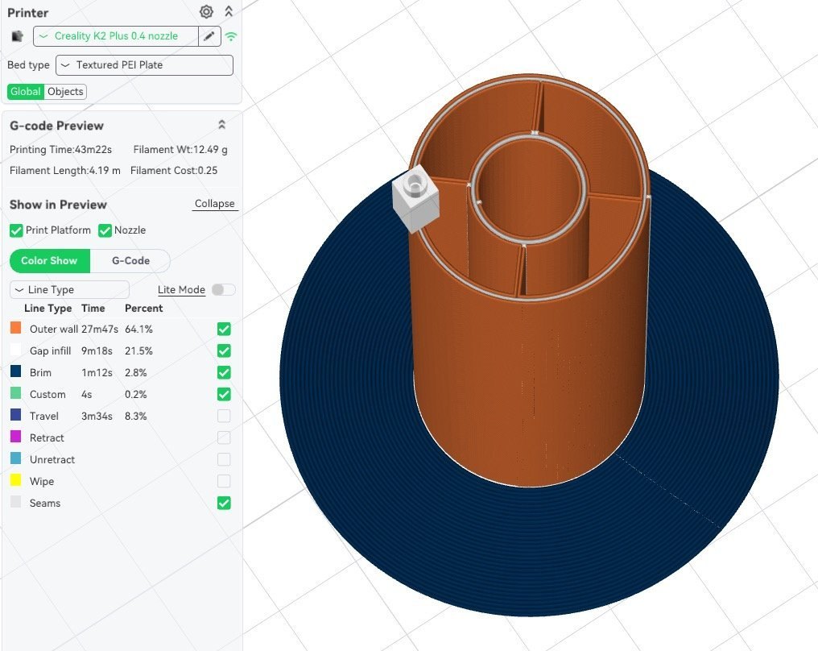The height and width of the screenshot is (651, 818).
Task: Switch to the Objects tab
Action: [65, 92]
